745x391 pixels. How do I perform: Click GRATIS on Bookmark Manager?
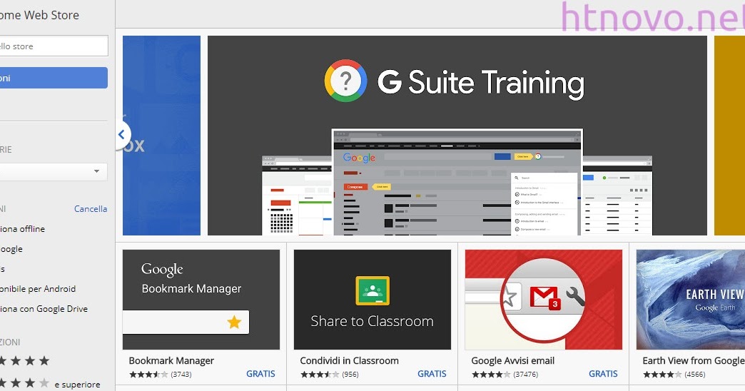pyautogui.click(x=260, y=374)
